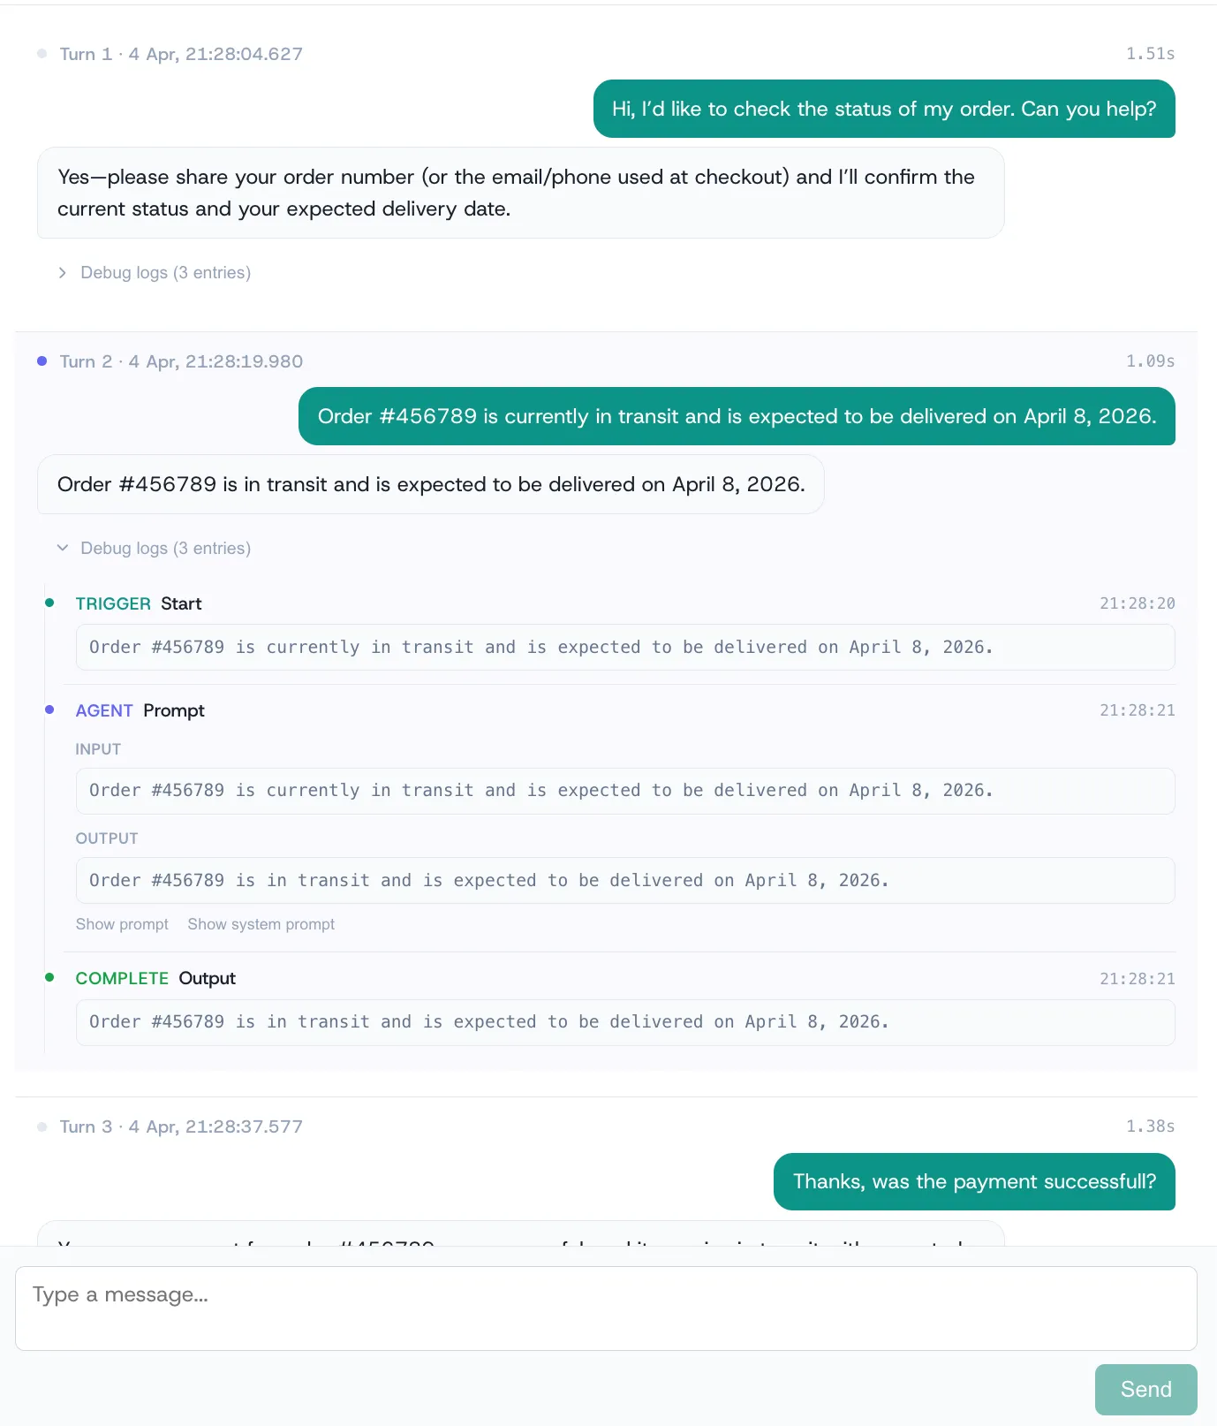Click the status dot next to Turn 3
The width and height of the screenshot is (1217, 1426).
tap(42, 1126)
